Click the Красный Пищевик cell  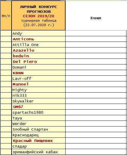(39, 140)
